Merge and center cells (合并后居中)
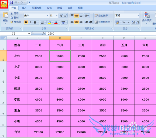Screen dimensions: 156x138 coord(102,22)
